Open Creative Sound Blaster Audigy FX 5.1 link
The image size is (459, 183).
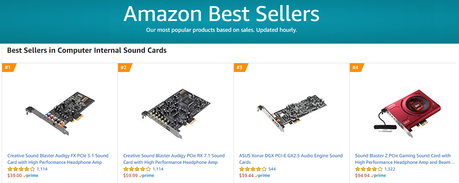pyautogui.click(x=58, y=159)
